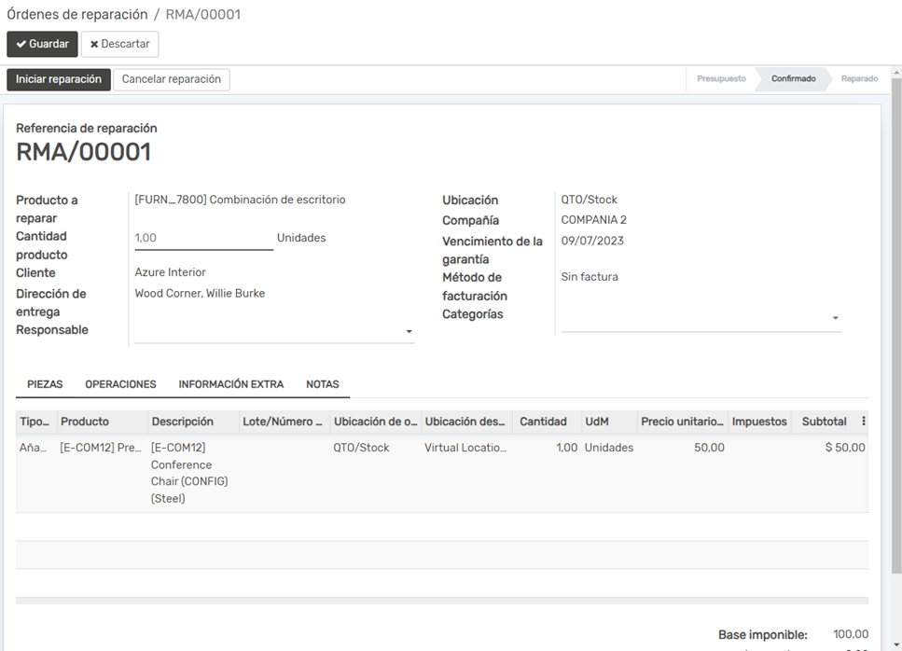Click the Guardar save button
The height and width of the screenshot is (651, 902).
[42, 44]
